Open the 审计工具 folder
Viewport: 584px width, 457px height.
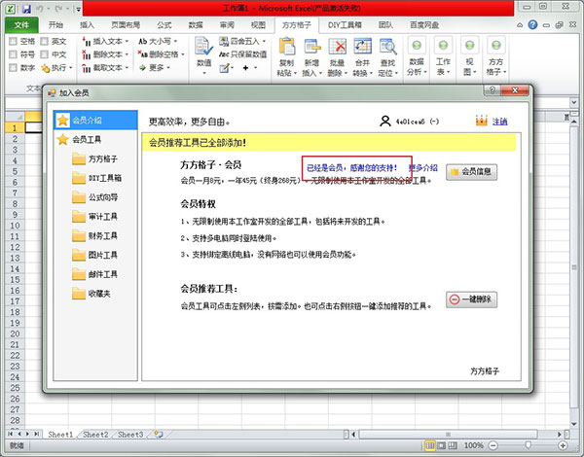(x=94, y=216)
